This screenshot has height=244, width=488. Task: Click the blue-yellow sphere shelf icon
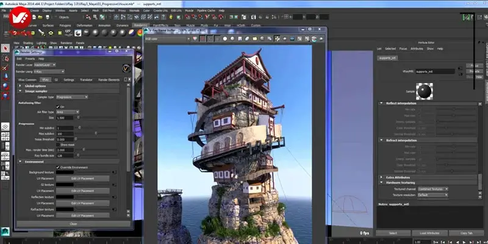[x=132, y=33]
